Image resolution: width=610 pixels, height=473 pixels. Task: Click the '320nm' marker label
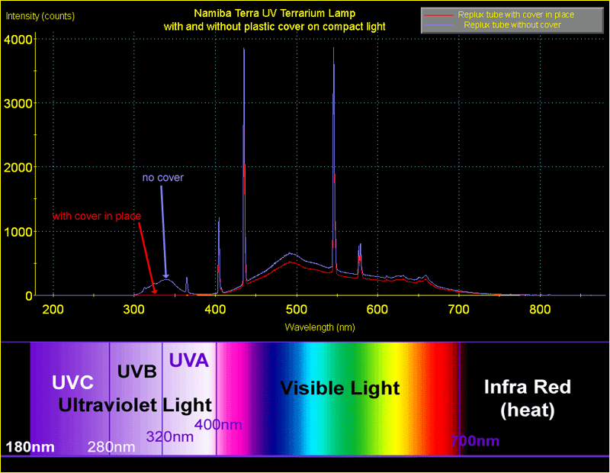point(170,437)
